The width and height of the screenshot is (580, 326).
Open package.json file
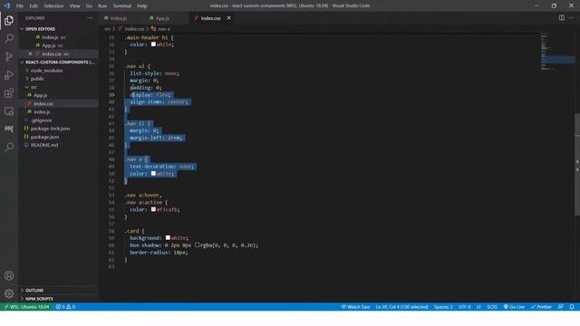pos(44,137)
